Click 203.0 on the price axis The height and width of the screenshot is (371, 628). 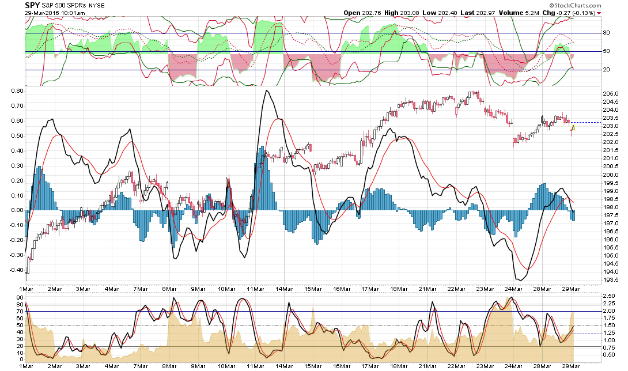pyautogui.click(x=610, y=126)
